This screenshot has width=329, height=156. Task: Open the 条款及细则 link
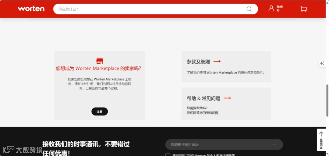click(198, 62)
